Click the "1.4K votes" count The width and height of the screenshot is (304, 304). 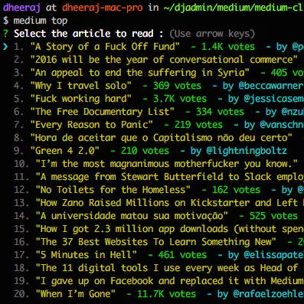228,47
